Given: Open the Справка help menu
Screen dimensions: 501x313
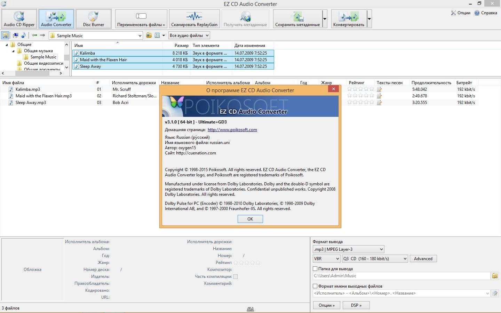Looking at the screenshot, I should pos(486,13).
